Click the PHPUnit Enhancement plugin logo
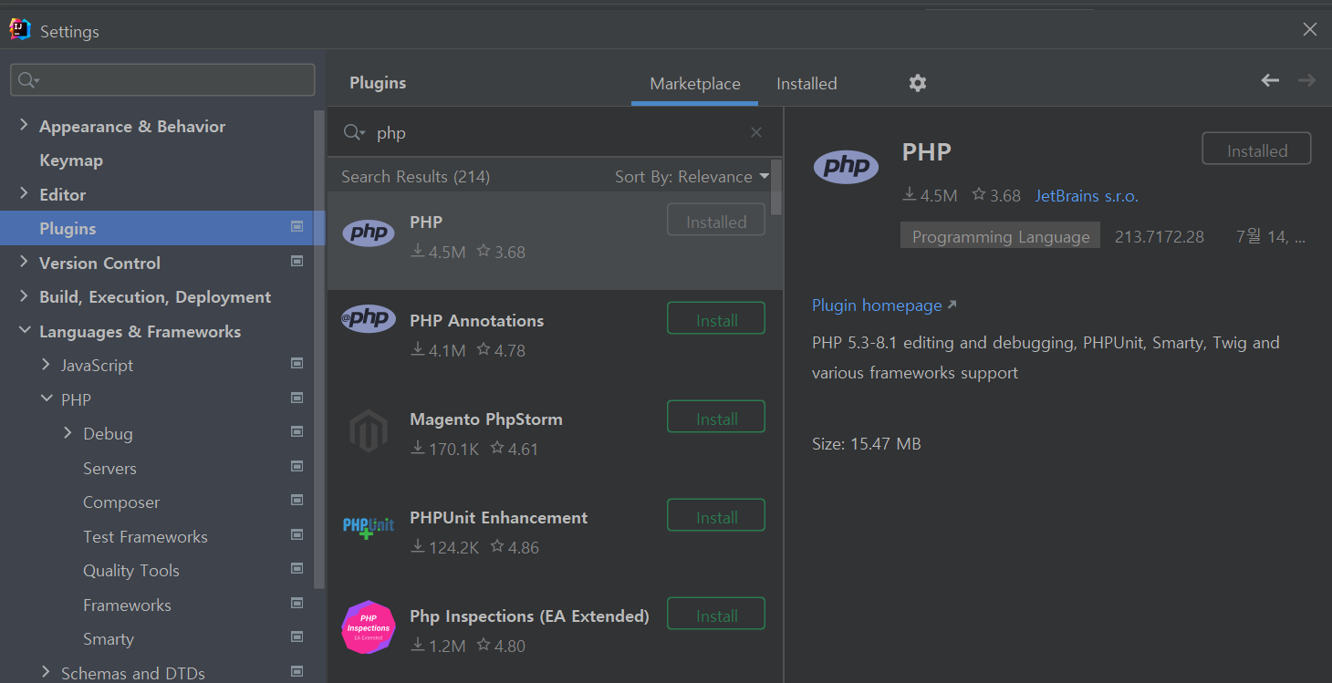The height and width of the screenshot is (683, 1332). click(x=369, y=526)
